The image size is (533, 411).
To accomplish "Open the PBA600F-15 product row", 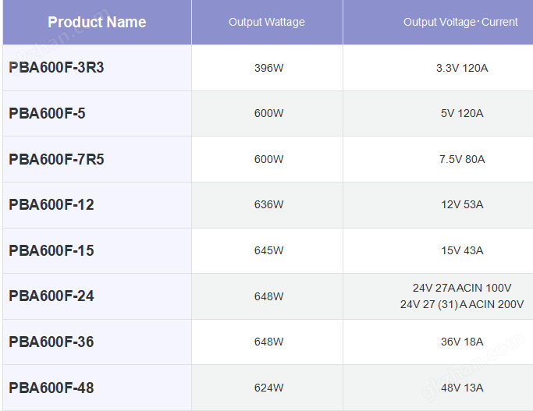I will [52, 250].
